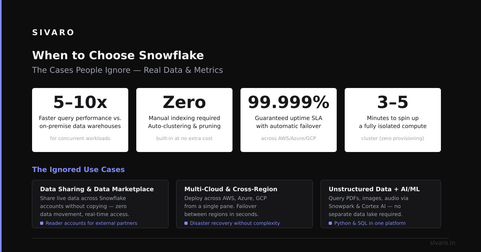This screenshot has height=252, width=481.
Task: Click the square bullet beside Reader accounts
Action: pos(42,223)
